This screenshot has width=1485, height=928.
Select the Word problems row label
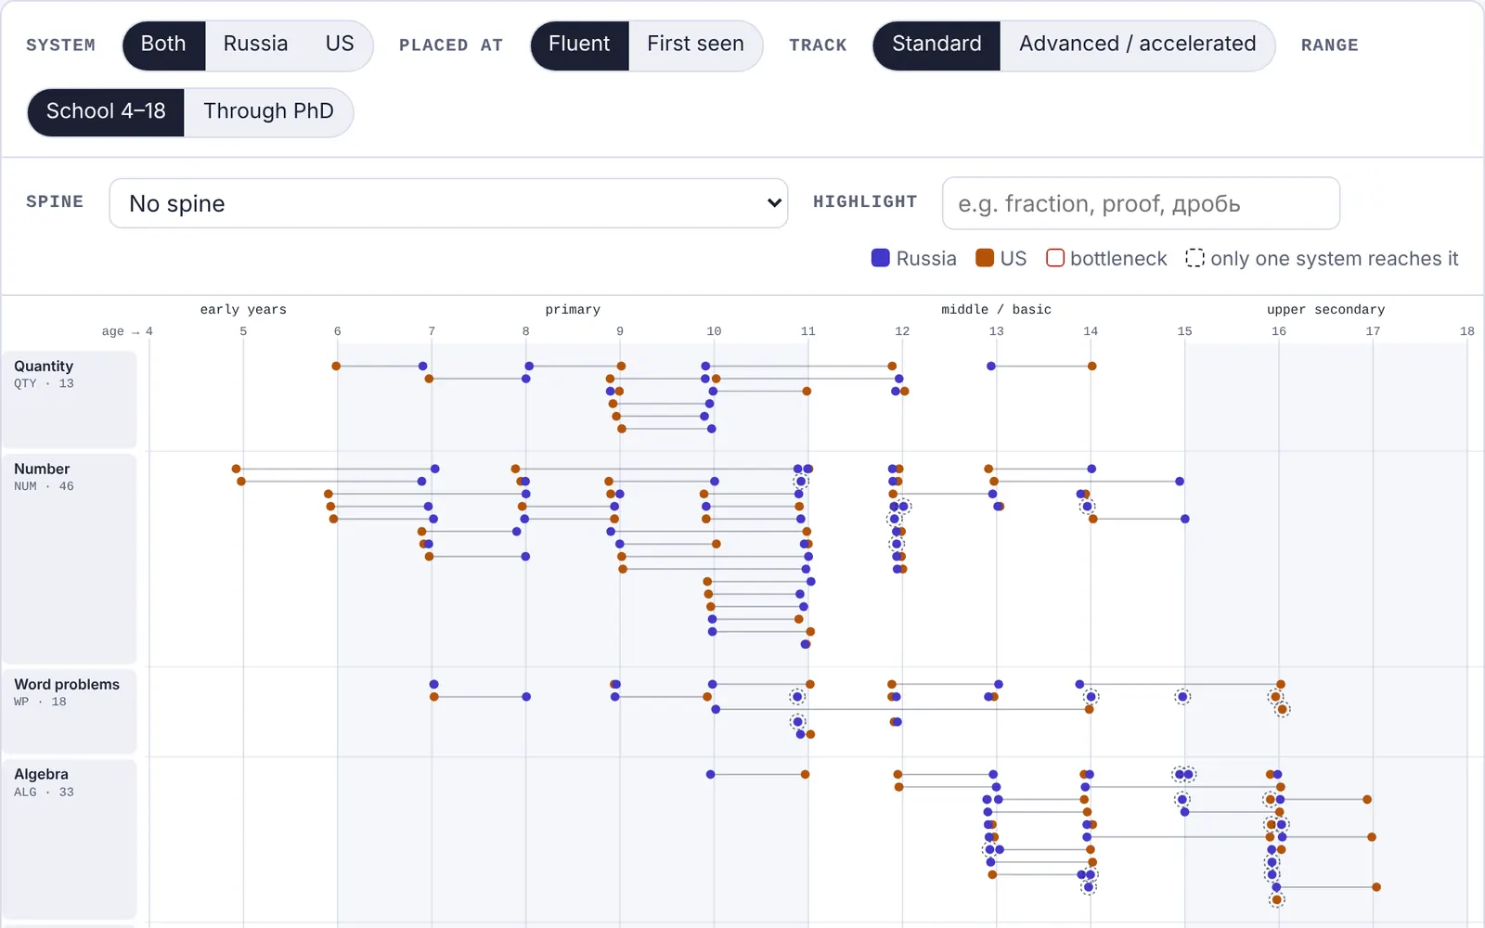point(69,712)
